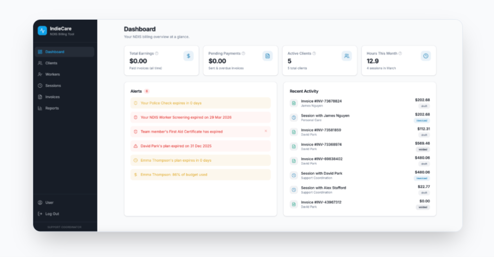Click the IndieCare logo icon
494x257 pixels.
click(x=42, y=30)
